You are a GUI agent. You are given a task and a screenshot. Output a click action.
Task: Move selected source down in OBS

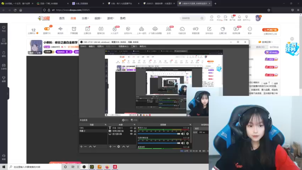[x=128, y=147]
